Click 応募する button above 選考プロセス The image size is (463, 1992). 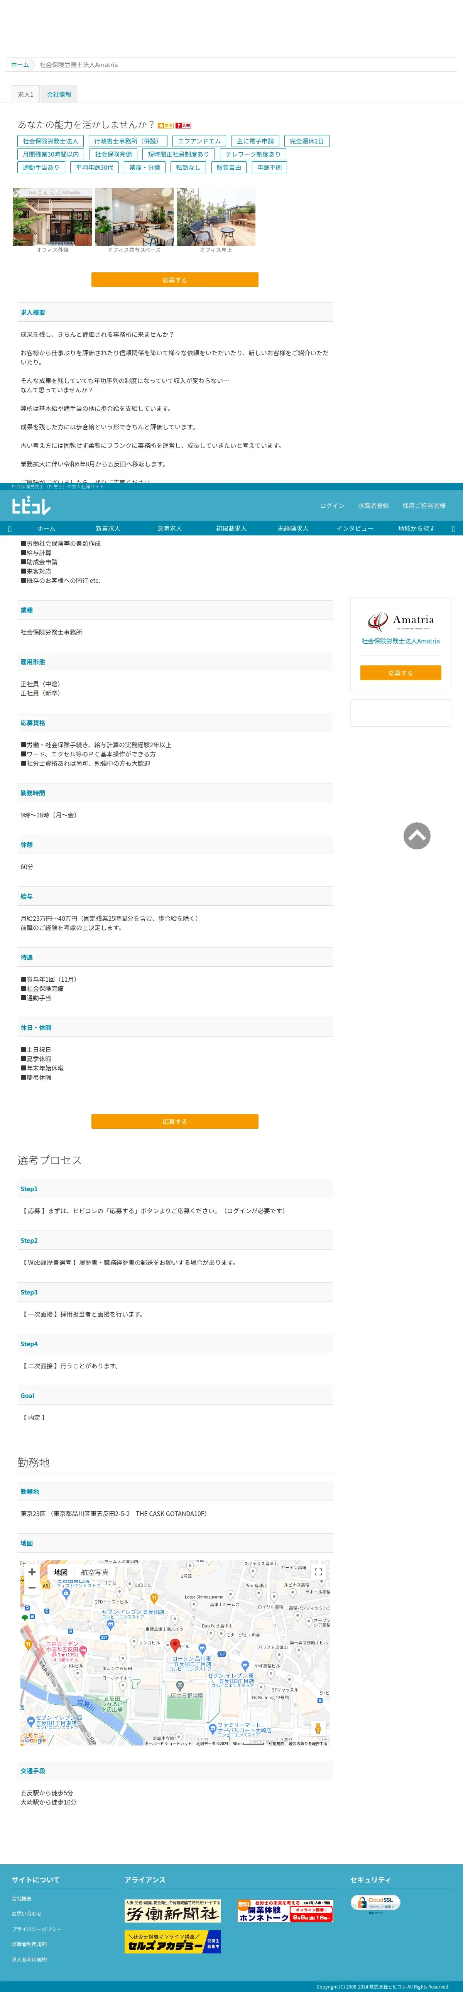pos(175,1121)
